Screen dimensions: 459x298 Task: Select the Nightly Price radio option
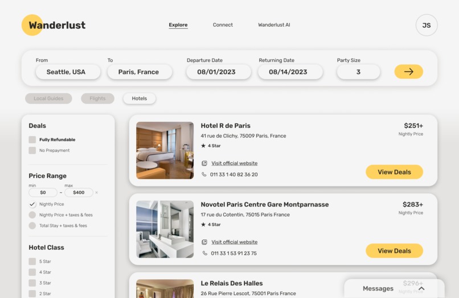pos(32,204)
